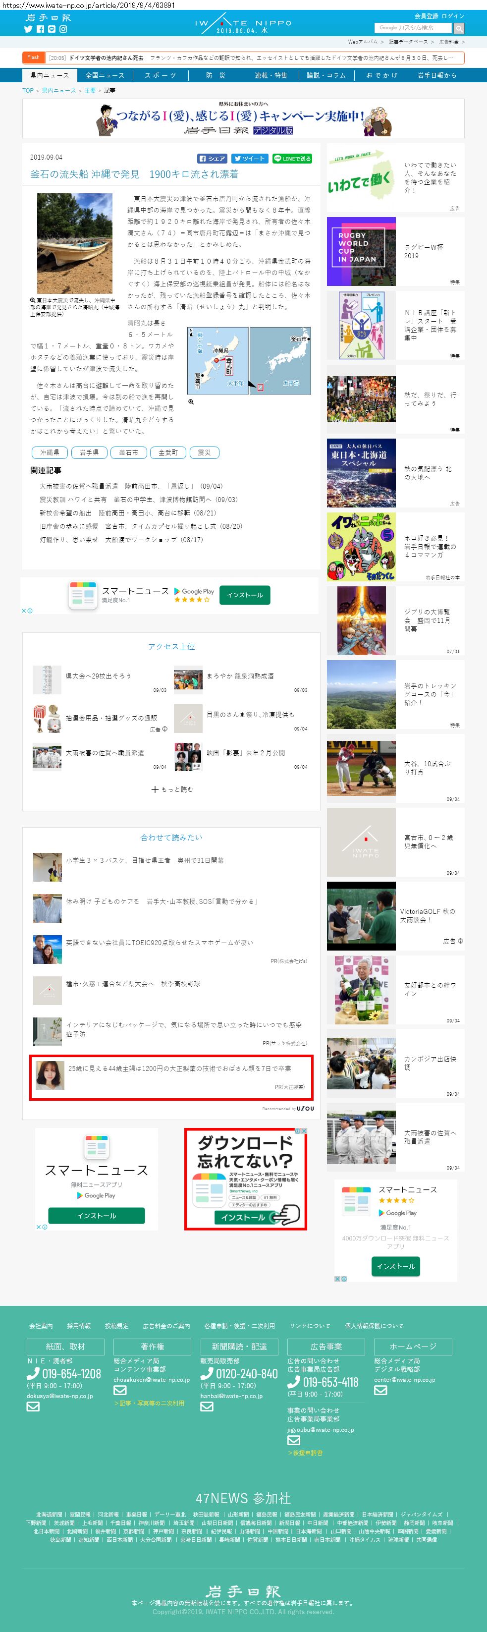
Task: Click phone icon next to 019-653-4118
Action: [294, 1382]
